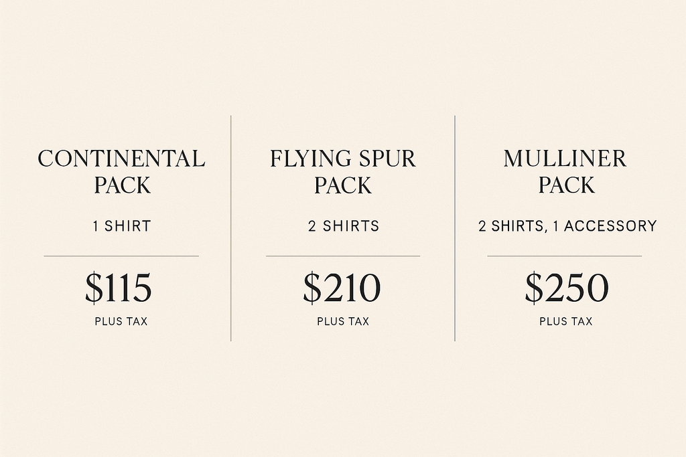
Task: Click the word PACK under CONTINENTAL
Action: point(122,185)
